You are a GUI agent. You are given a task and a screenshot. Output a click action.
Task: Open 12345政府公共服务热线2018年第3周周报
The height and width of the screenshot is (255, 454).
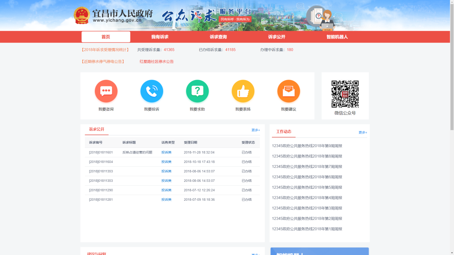pos(307,208)
